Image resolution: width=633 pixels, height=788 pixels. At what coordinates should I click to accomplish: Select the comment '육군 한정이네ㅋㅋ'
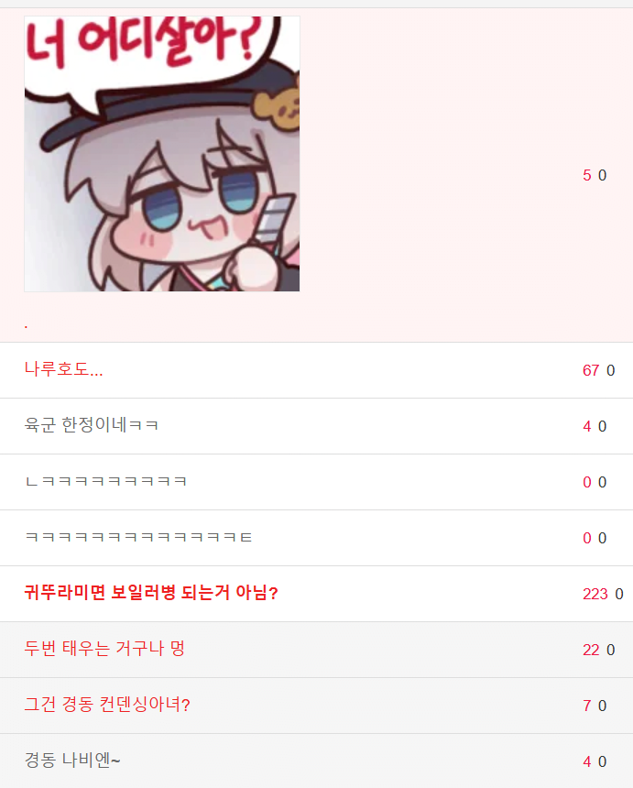click(x=92, y=425)
